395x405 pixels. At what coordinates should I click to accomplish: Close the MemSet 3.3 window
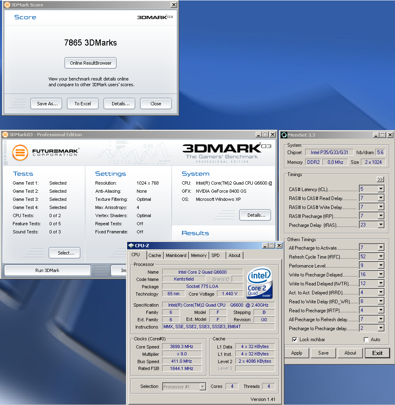[390, 135]
